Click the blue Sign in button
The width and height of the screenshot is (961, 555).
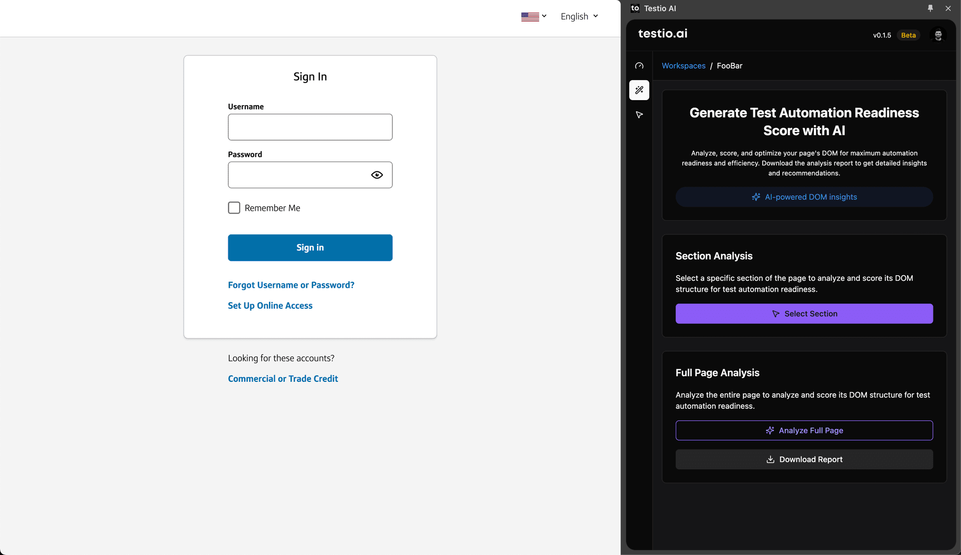[x=310, y=248]
